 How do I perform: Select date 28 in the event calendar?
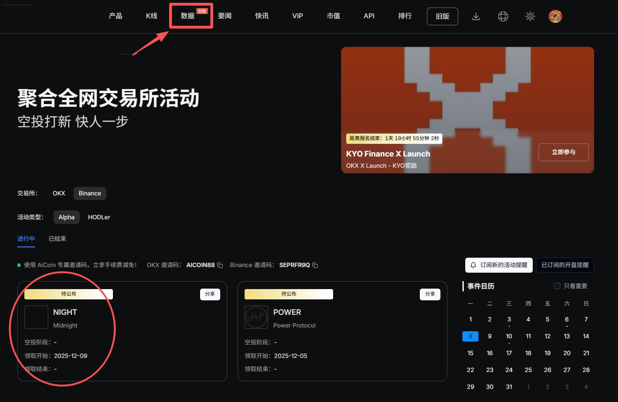[586, 370]
